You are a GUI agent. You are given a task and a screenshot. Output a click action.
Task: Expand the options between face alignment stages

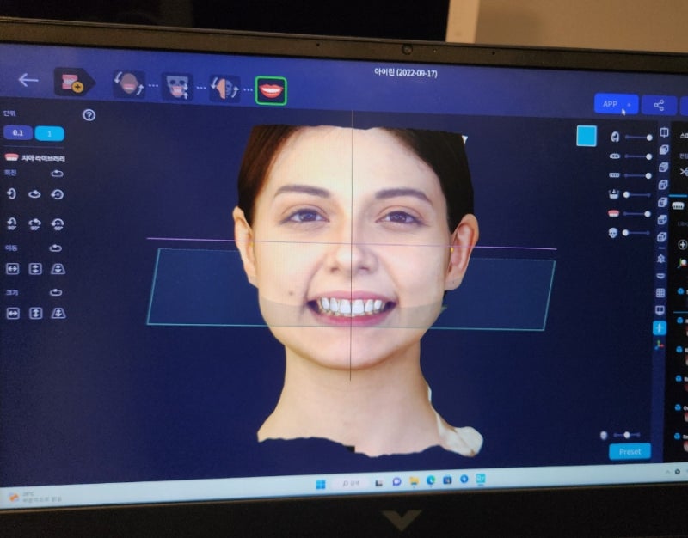click(x=152, y=86)
